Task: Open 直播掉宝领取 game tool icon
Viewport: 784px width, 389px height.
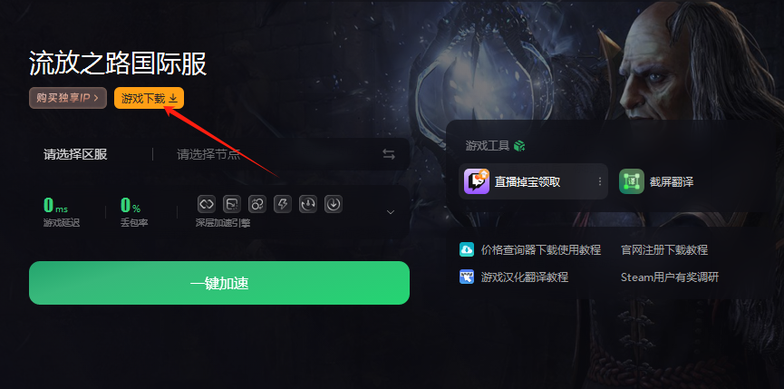Action: [x=477, y=181]
